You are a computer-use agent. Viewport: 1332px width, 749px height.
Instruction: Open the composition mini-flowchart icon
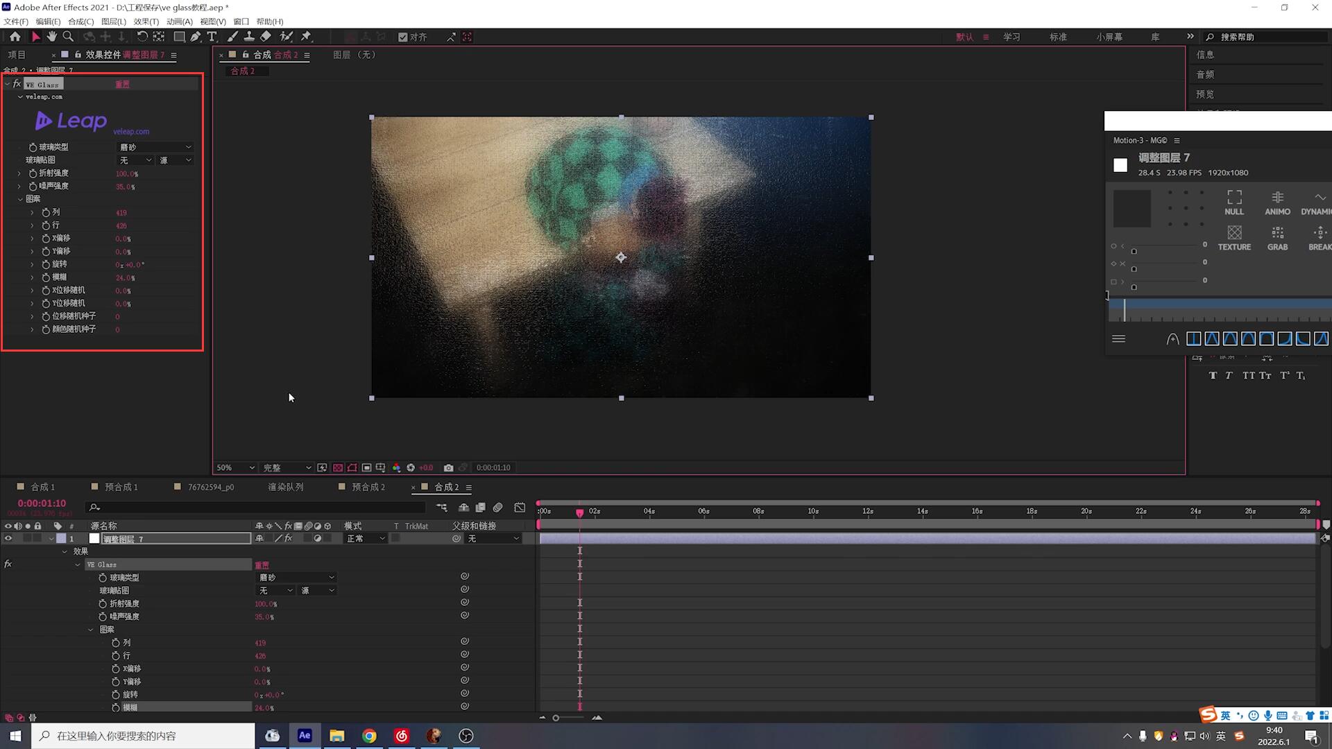click(441, 508)
